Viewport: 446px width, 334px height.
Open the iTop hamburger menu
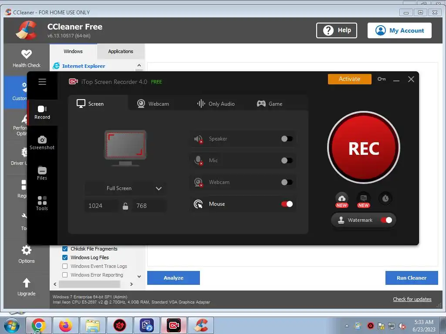42,82
